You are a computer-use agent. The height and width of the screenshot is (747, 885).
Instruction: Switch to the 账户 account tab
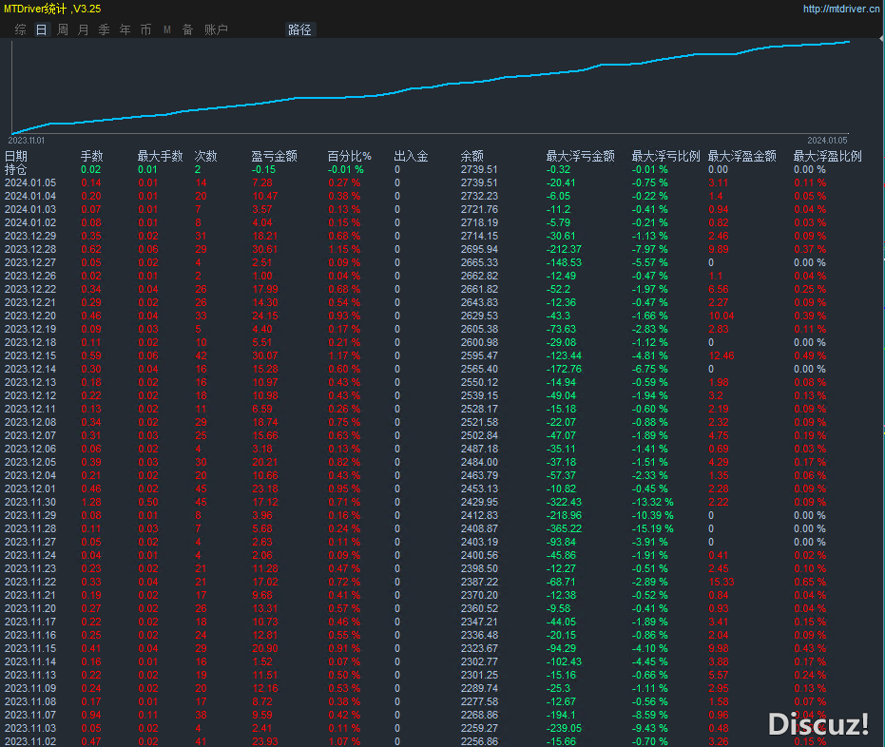coord(216,29)
